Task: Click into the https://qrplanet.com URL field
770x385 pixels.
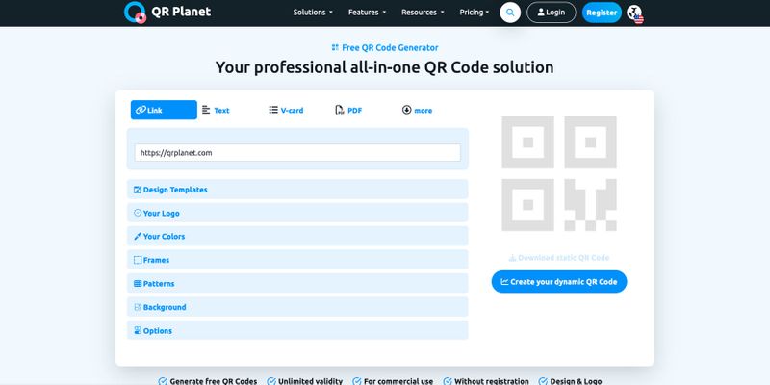Action: point(297,153)
